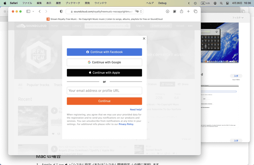Screen dimensions: 254x165
Task: Click the translate icon in address bar
Action: (137, 11)
